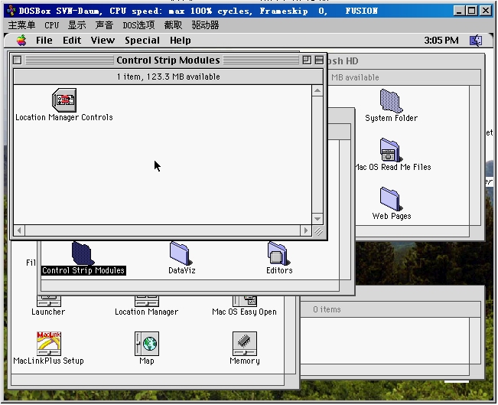Open the Finder application menu icon
This screenshot has height=405, width=498.
point(476,41)
